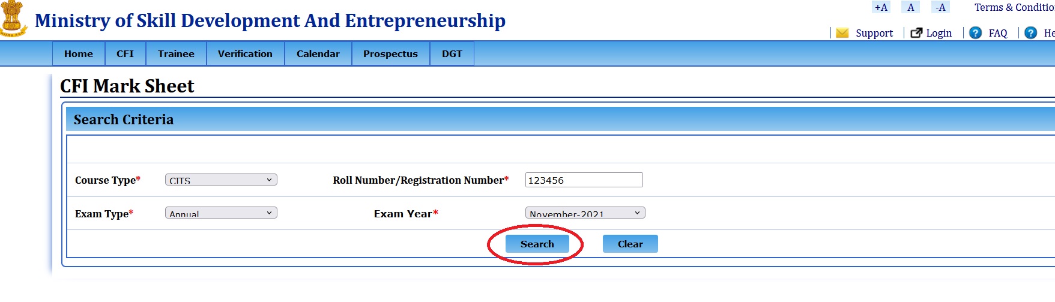
Task: Select the Verification menu item
Action: (245, 53)
